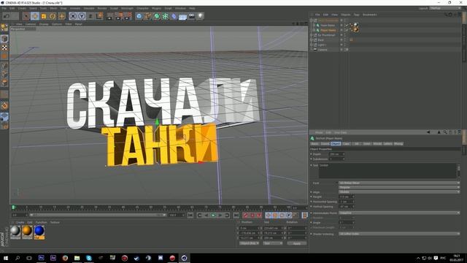The width and height of the screenshot is (467, 263).
Task: Open the main File menu
Action: (4, 8)
